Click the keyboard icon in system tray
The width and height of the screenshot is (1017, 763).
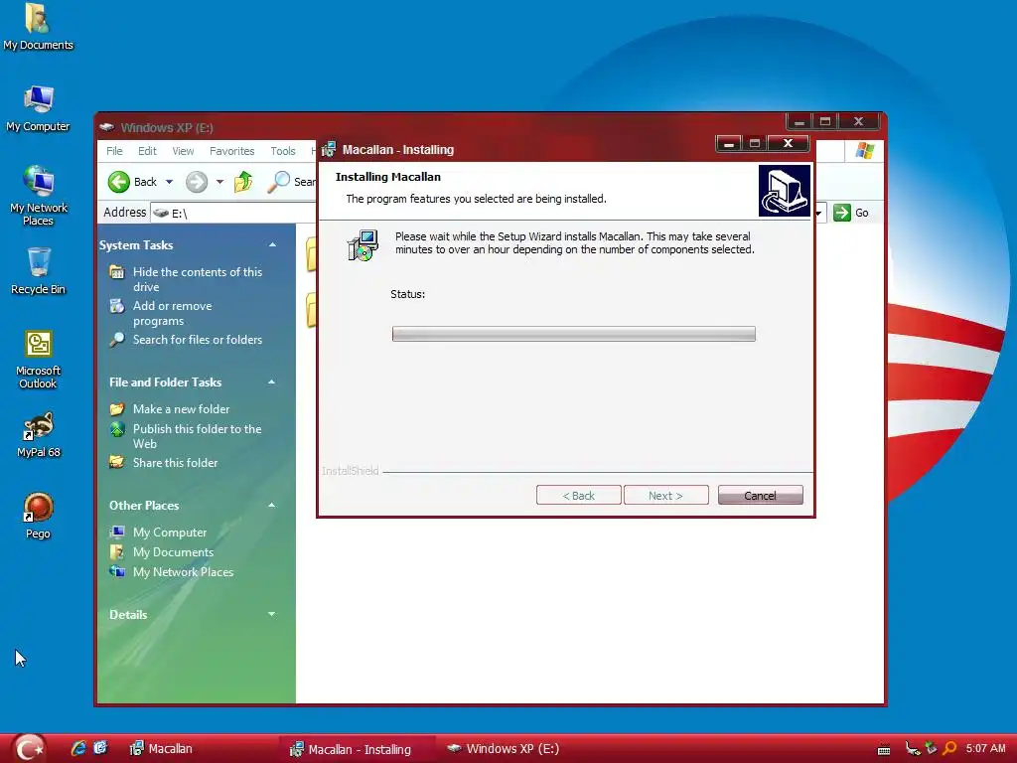click(x=883, y=750)
